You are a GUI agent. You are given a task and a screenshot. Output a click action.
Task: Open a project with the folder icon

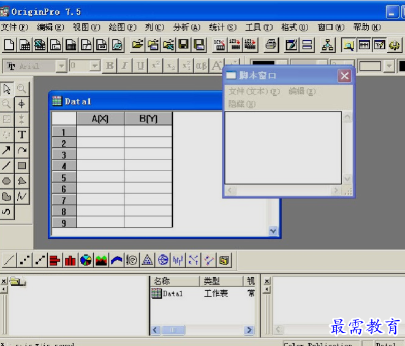(x=138, y=45)
